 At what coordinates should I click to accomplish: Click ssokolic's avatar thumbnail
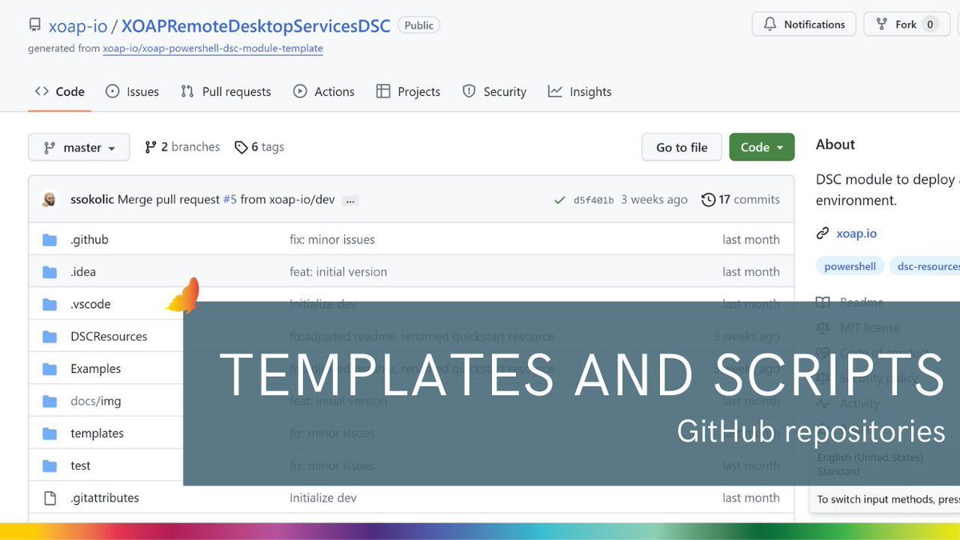click(x=50, y=199)
